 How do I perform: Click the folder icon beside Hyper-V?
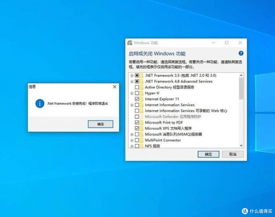tap(141, 93)
